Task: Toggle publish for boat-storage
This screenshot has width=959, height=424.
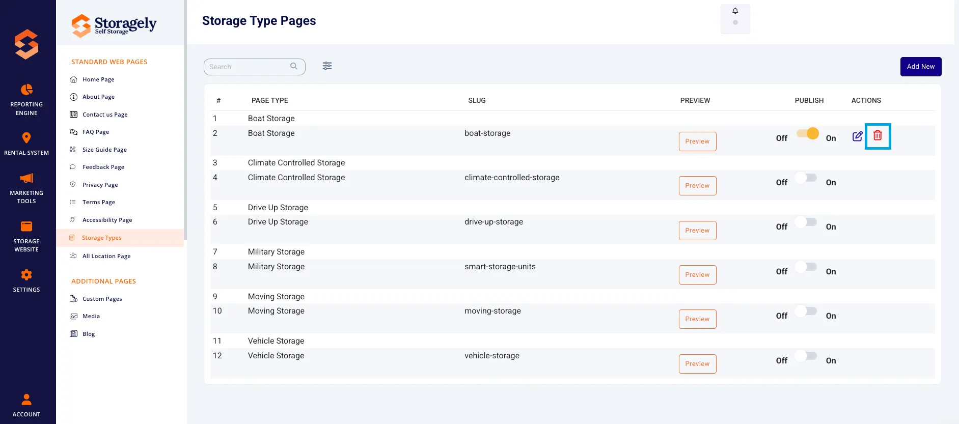Action: 807,133
